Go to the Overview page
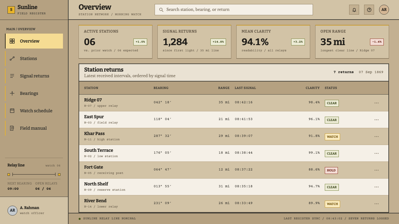This screenshot has width=399, height=224. coord(34,41)
